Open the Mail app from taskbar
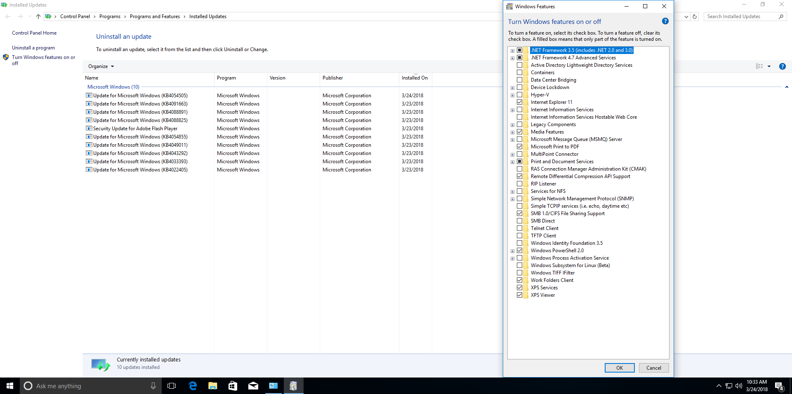This screenshot has width=792, height=394. 253,386
